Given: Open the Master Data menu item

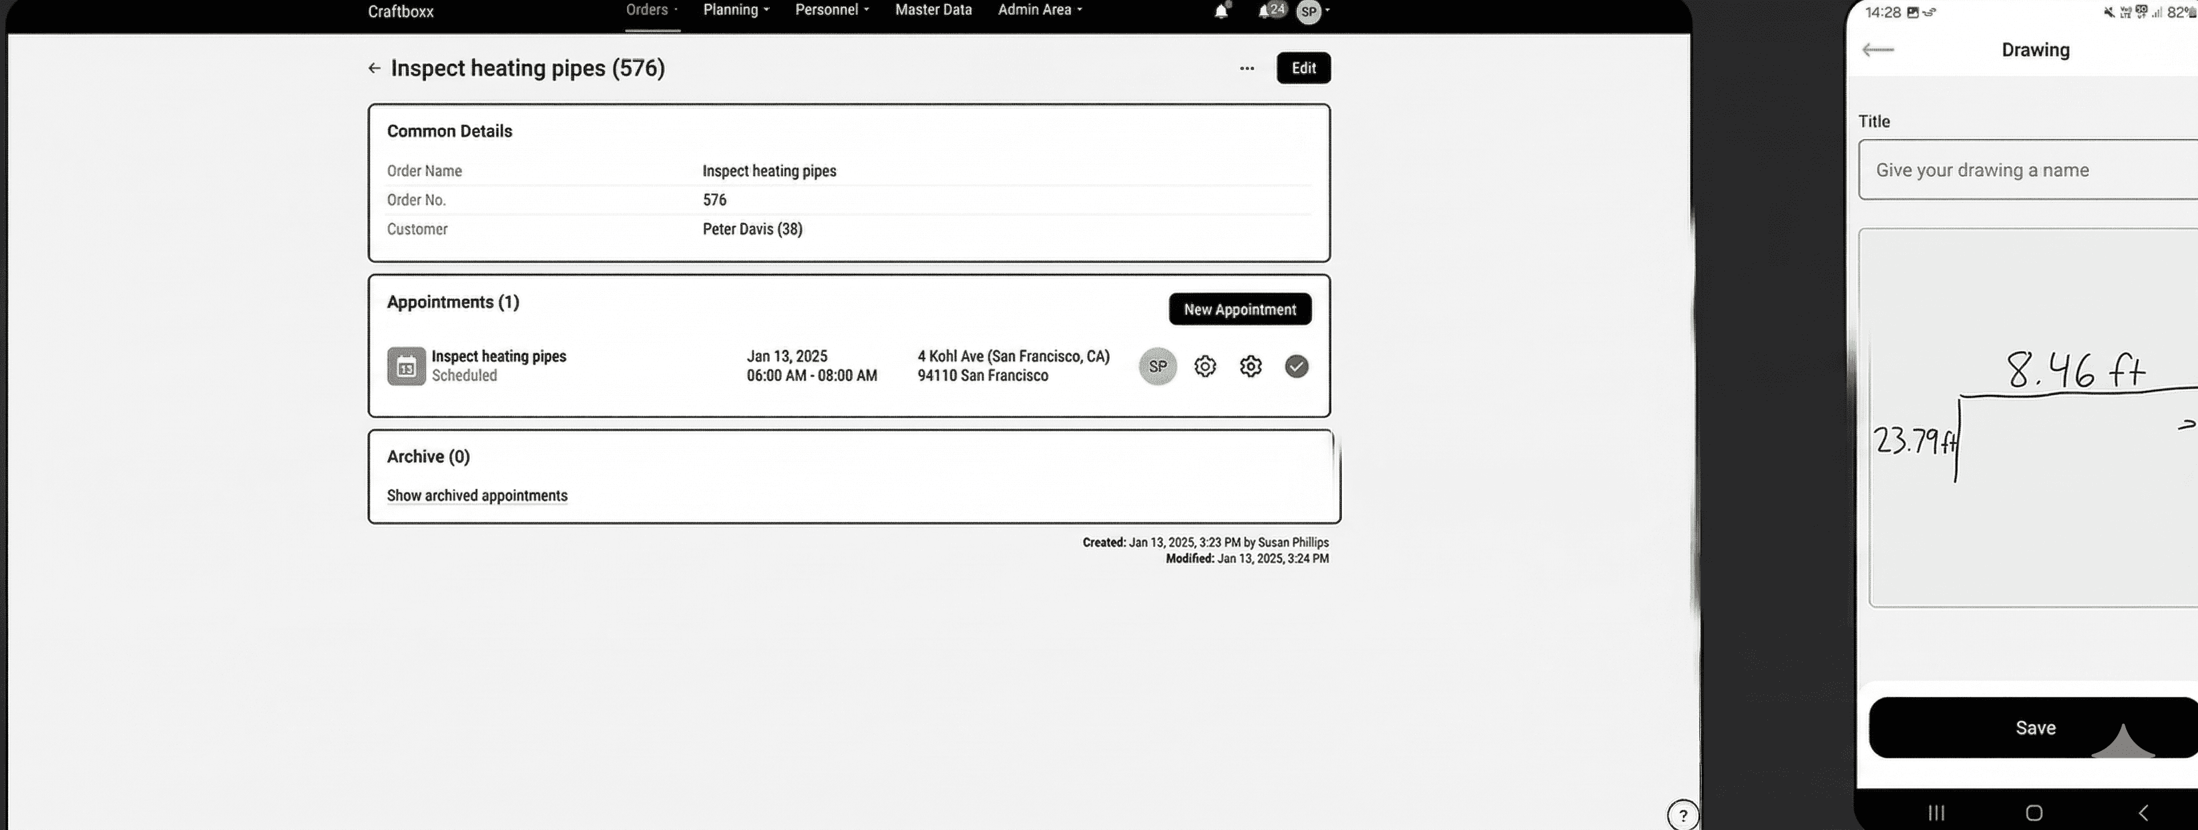Looking at the screenshot, I should click(933, 10).
